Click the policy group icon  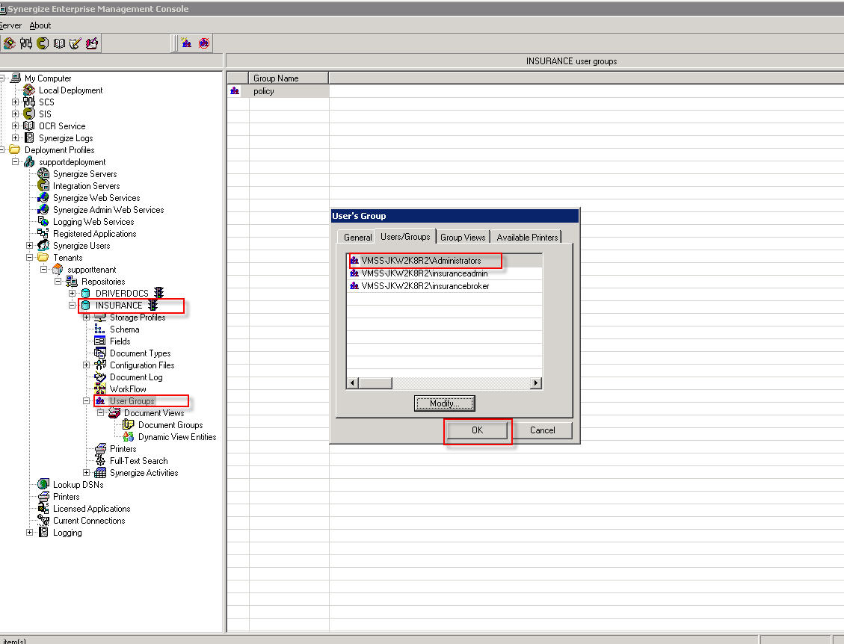(235, 91)
